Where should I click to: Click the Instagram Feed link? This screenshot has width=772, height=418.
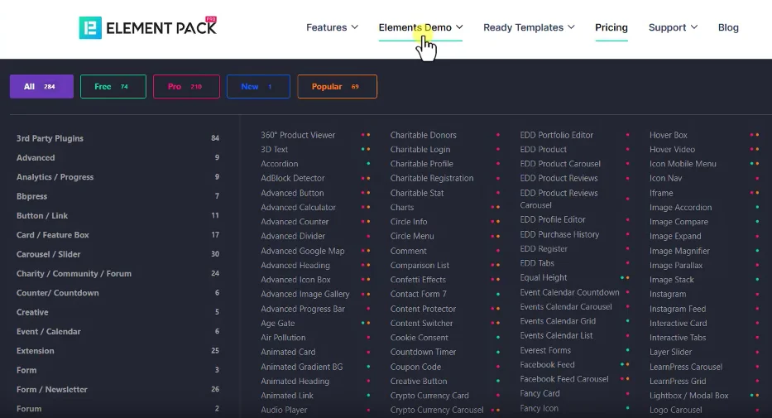point(678,309)
